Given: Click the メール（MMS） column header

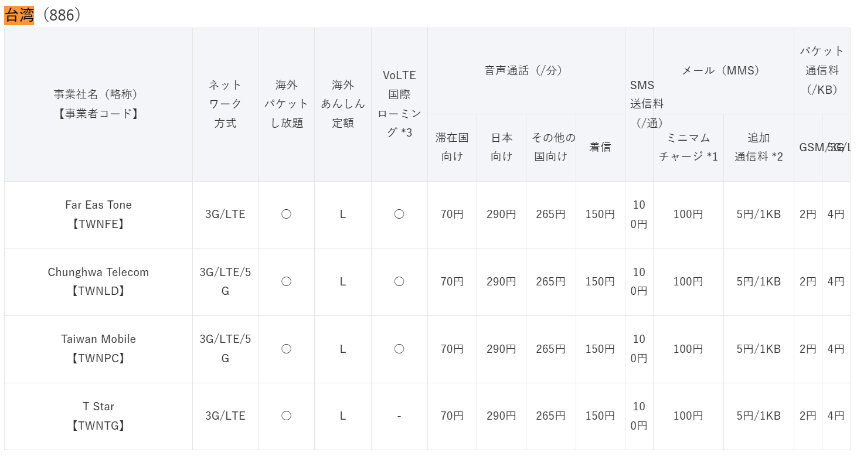Looking at the screenshot, I should click(x=723, y=70).
